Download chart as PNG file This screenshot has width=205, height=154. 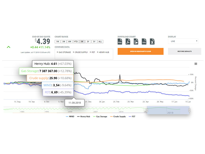[x=120, y=41]
